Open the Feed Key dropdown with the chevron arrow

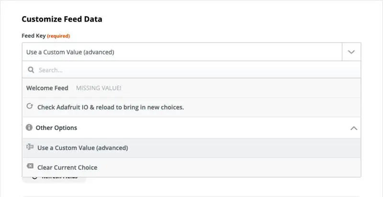pos(351,52)
